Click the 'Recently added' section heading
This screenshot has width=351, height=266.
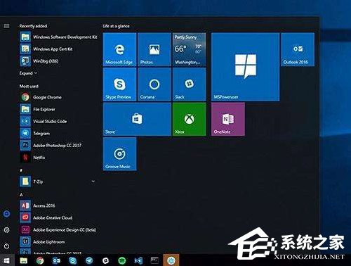point(33,26)
